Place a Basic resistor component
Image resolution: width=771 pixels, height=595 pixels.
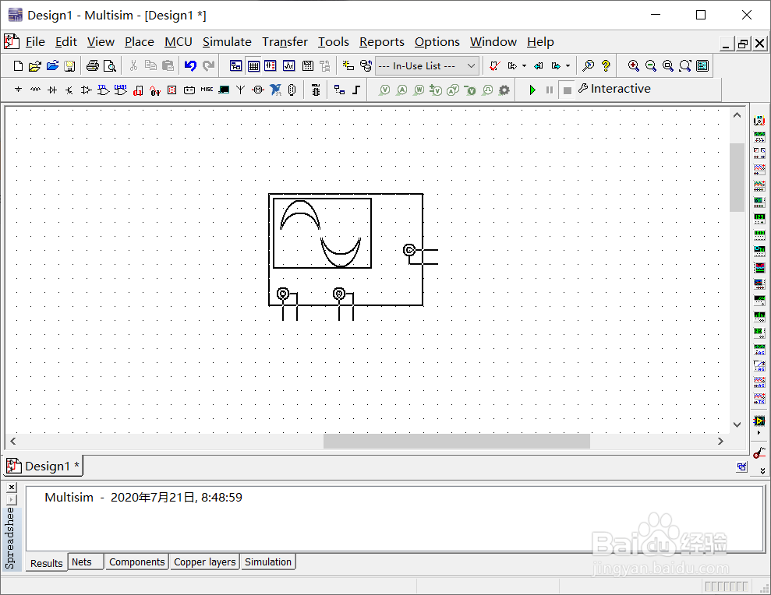[35, 90]
